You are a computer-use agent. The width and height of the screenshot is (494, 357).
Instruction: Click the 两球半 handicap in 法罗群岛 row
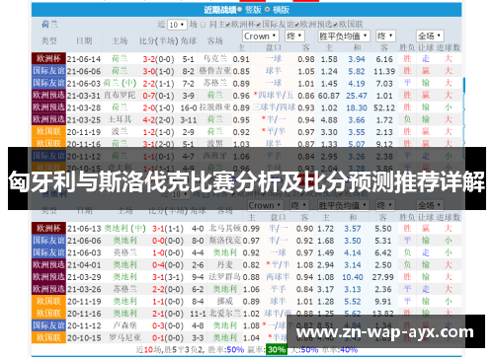point(278,277)
